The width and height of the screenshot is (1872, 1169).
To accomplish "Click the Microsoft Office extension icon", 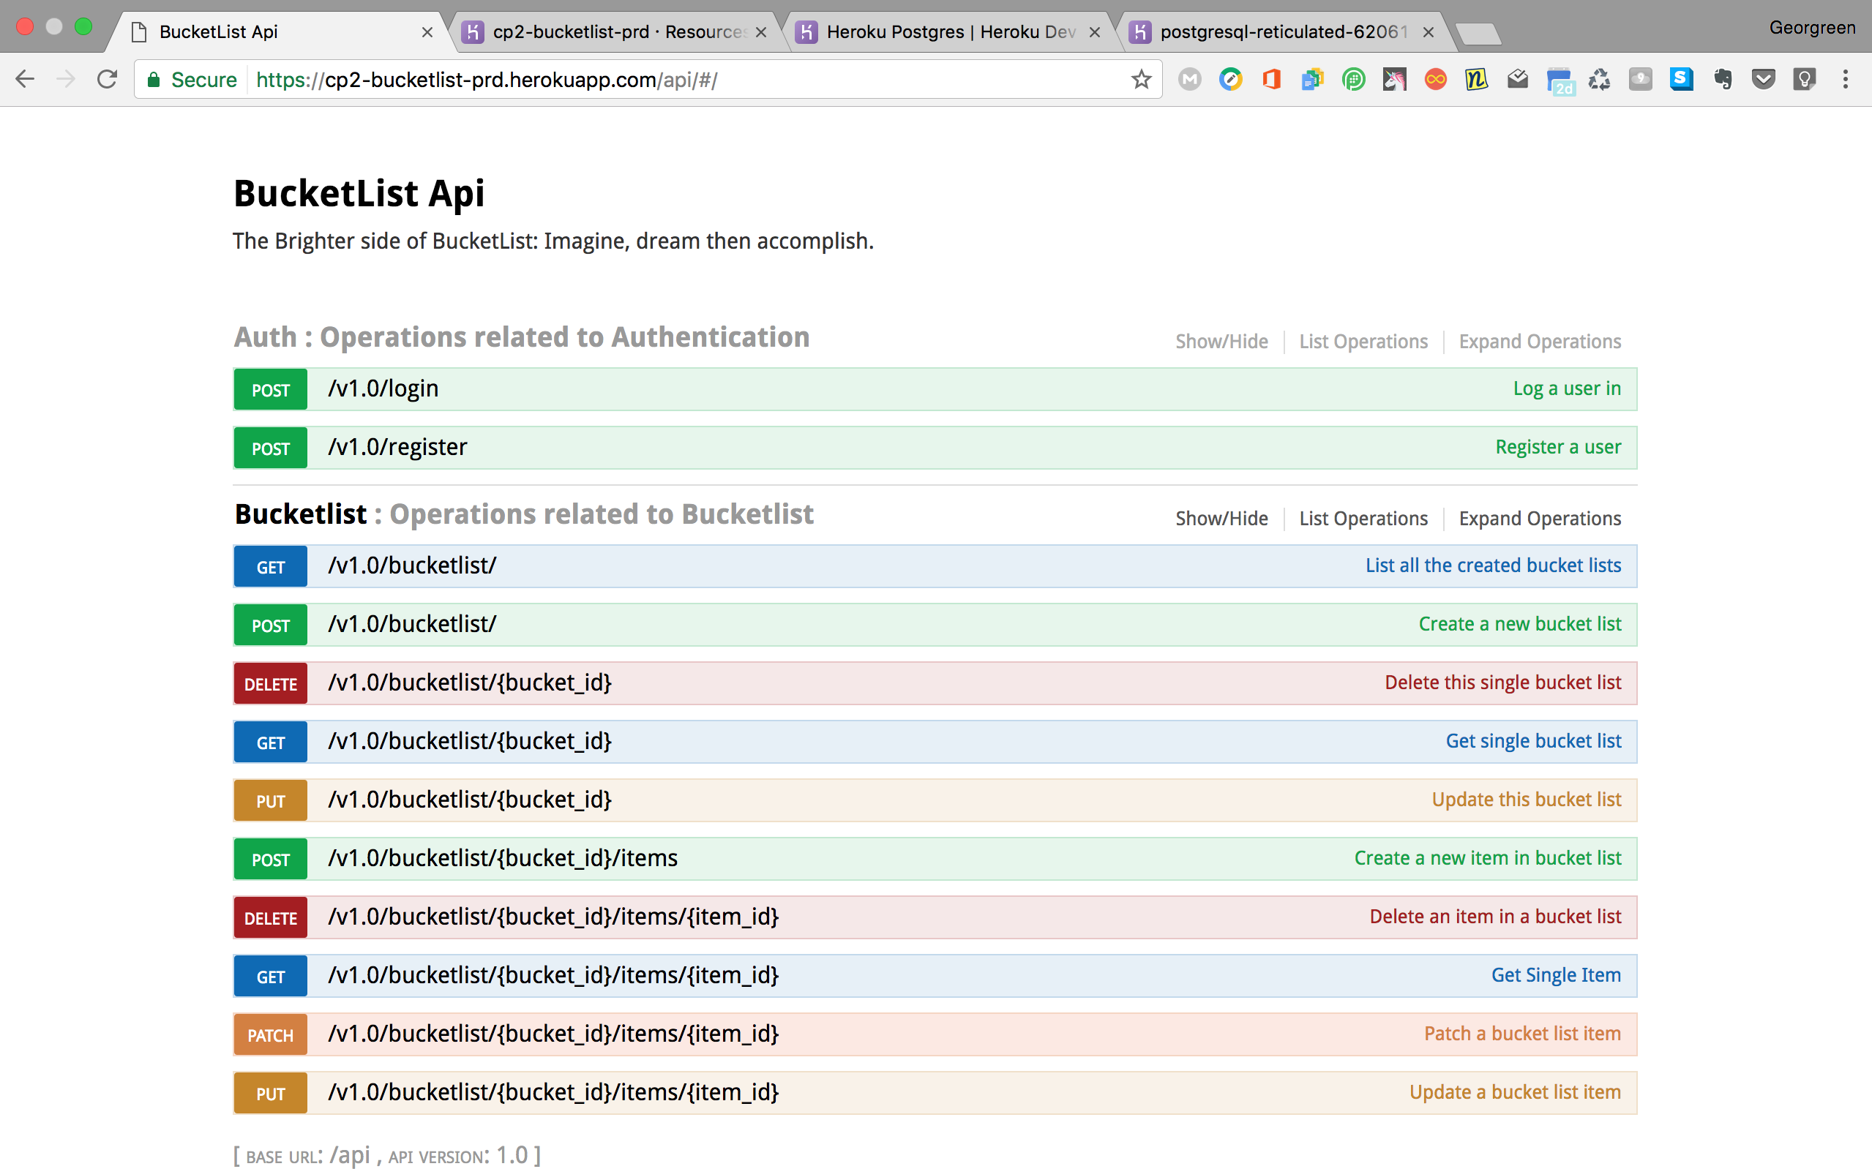I will pyautogui.click(x=1271, y=79).
